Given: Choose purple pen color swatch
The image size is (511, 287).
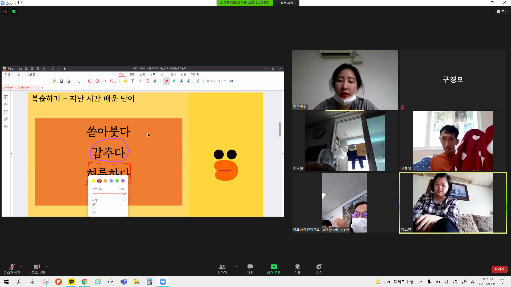Looking at the screenshot, I should pyautogui.click(x=123, y=181).
